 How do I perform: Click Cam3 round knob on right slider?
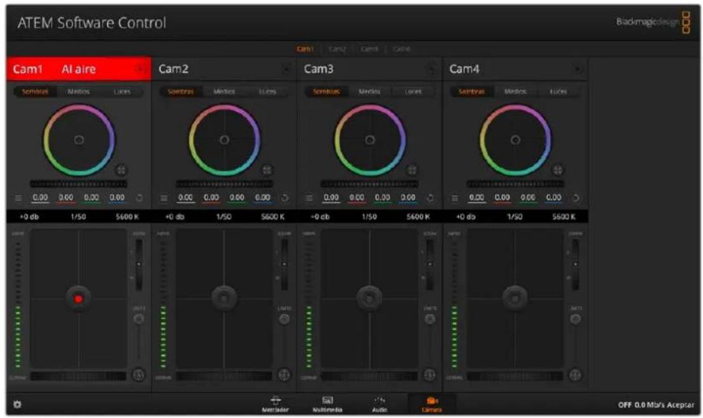coord(430,319)
